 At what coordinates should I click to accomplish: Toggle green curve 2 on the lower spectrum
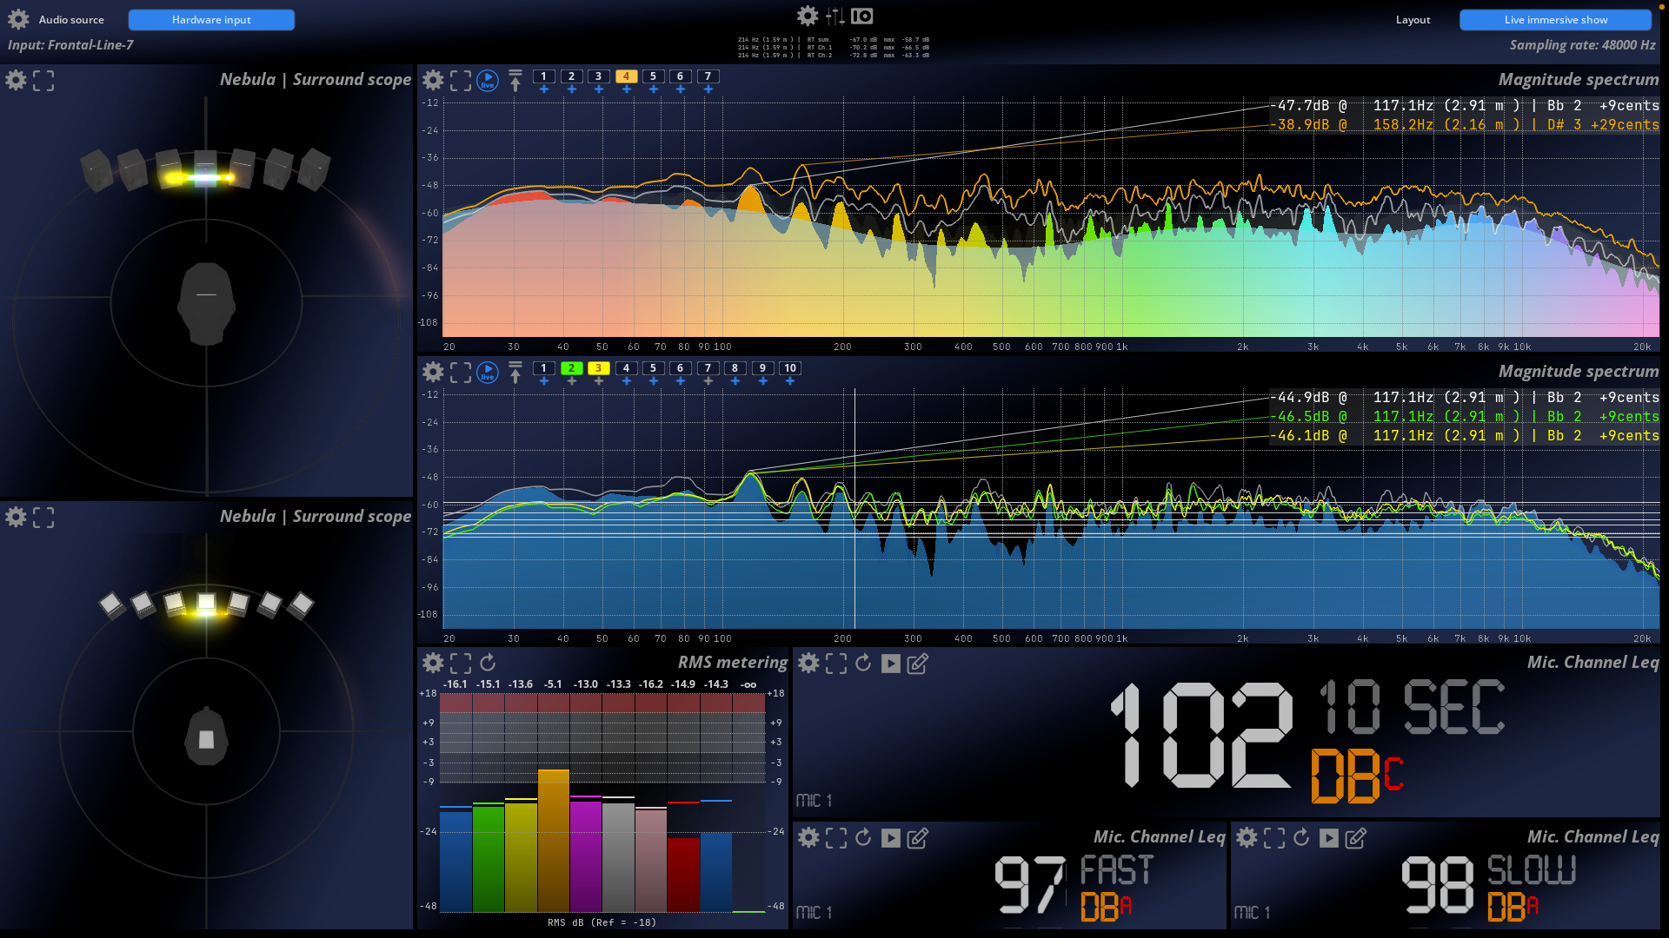pyautogui.click(x=571, y=368)
